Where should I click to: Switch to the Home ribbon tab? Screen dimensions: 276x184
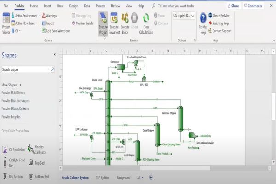click(x=34, y=6)
